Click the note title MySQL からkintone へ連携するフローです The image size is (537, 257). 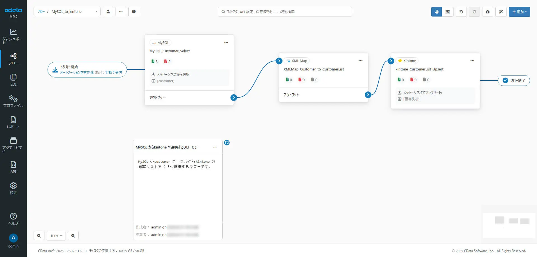click(x=166, y=147)
